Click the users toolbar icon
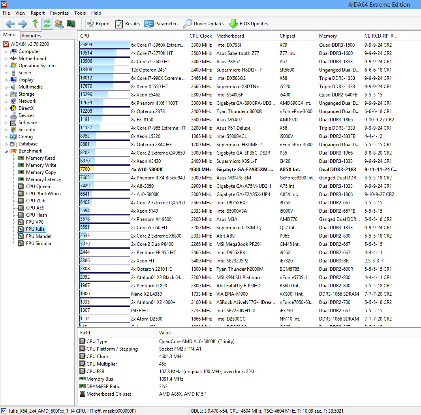Viewport: 421px width, 415px height. [x=59, y=24]
